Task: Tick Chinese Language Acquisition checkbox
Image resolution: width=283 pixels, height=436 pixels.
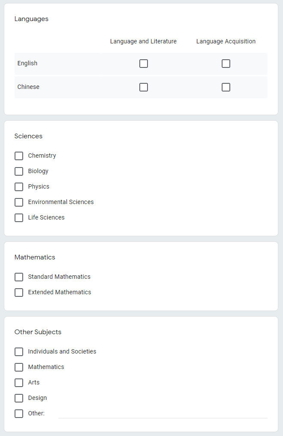Action: (226, 87)
